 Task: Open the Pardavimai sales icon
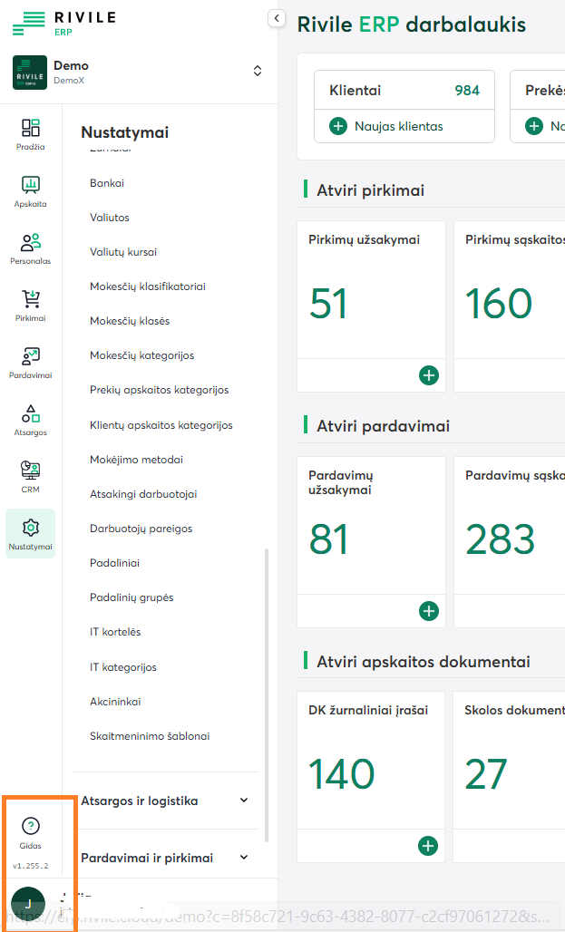(31, 361)
